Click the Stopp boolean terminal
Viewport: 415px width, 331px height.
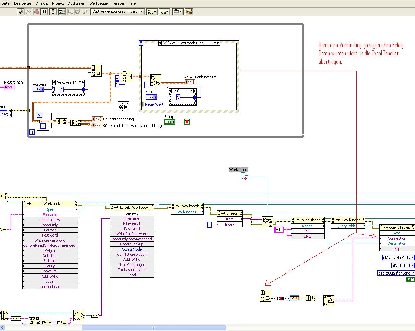(x=169, y=122)
